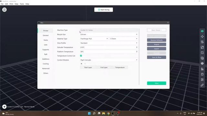Screen dimensions: 207x116
Task: Open the View menu
Action: click(16, 4)
